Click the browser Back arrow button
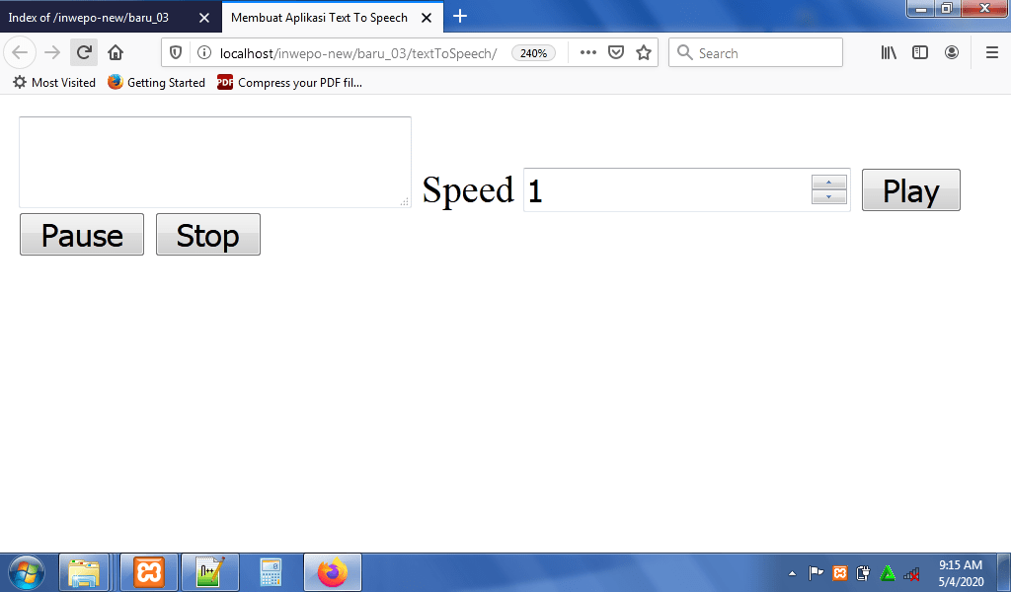Viewport: 1011px width, 592px height. 20,52
